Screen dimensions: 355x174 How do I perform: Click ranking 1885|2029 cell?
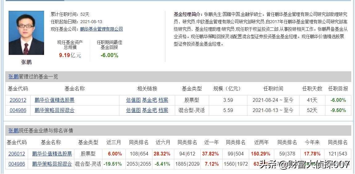click(x=187, y=164)
